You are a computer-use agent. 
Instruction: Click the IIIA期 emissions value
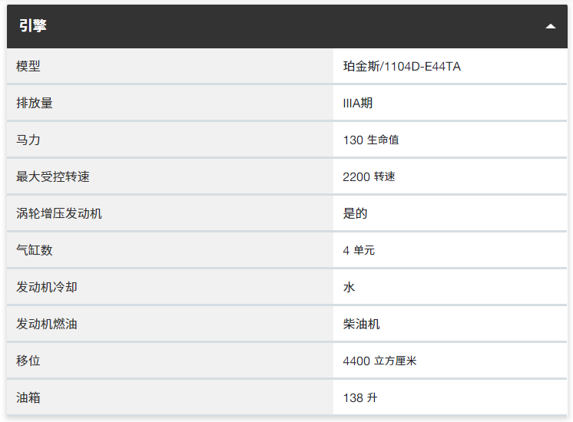tap(358, 104)
